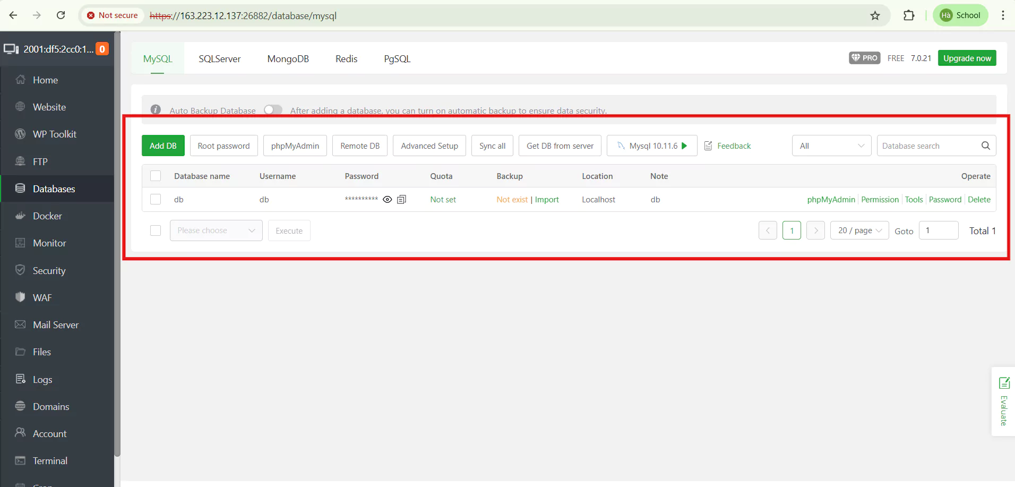Open Permission for the db row
1015x487 pixels.
click(x=880, y=200)
